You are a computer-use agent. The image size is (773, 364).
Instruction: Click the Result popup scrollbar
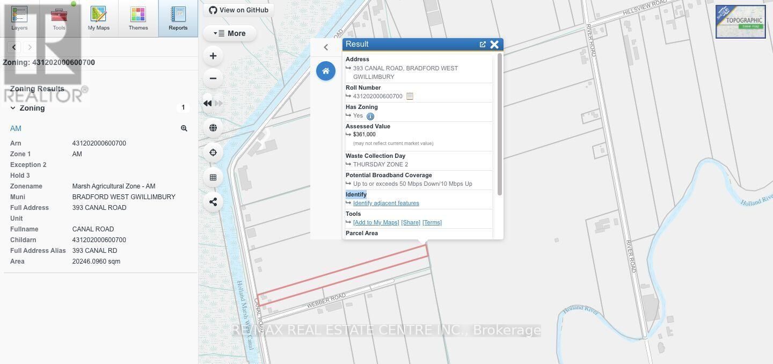click(500, 124)
